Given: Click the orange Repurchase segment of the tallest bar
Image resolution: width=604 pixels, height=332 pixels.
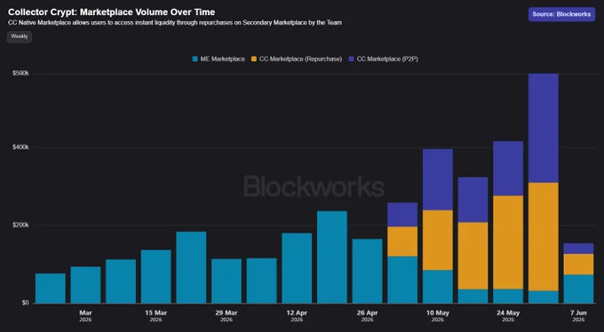Looking at the screenshot, I should coord(543,236).
